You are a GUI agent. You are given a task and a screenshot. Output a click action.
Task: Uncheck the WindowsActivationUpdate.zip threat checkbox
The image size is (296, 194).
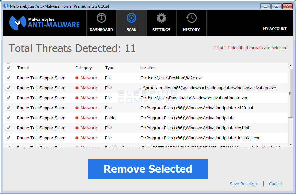click(9, 98)
